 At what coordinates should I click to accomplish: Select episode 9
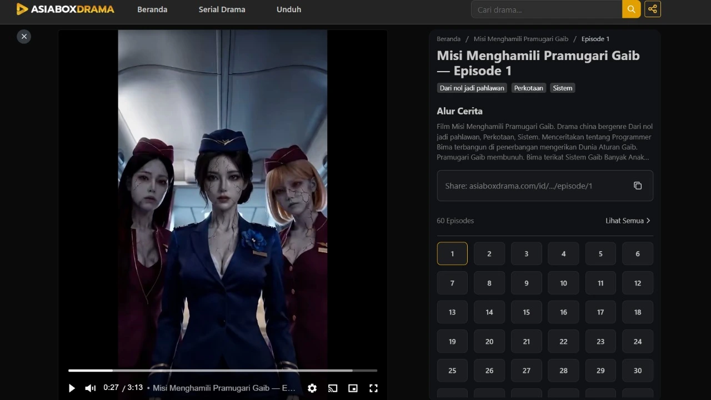527,283
